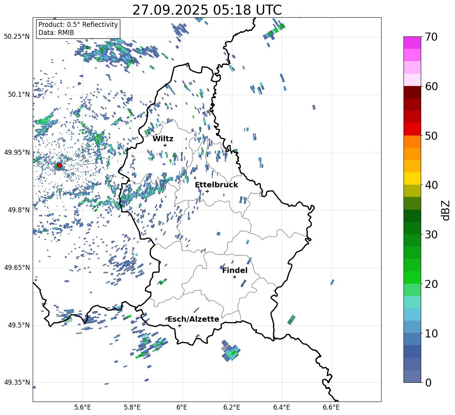Click the 'dBZ' colorbar label

(x=445, y=210)
